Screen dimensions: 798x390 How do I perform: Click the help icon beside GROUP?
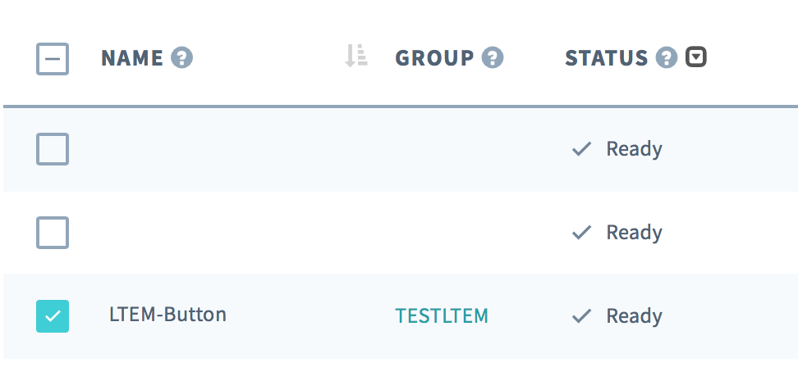click(x=493, y=58)
